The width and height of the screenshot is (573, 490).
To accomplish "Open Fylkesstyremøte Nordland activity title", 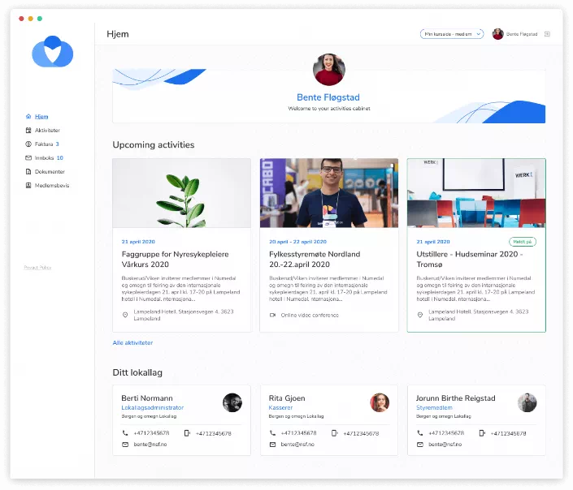I will point(315,259).
